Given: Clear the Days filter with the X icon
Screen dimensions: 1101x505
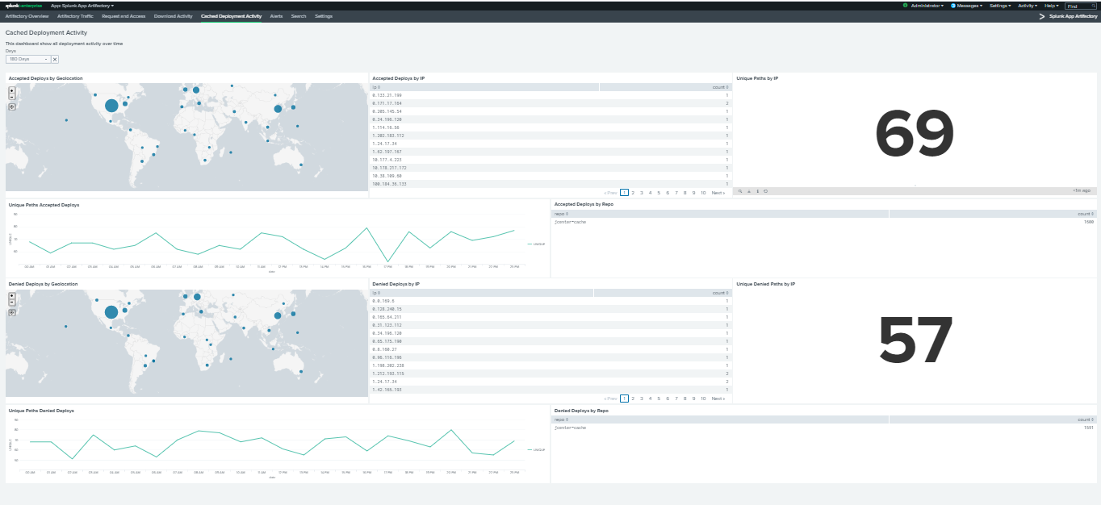Looking at the screenshot, I should click(x=54, y=58).
